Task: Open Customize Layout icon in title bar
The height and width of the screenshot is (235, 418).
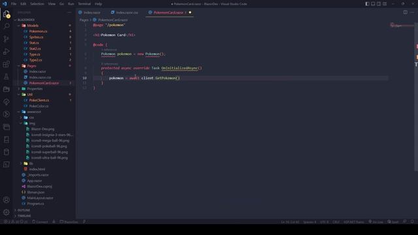Action: pyautogui.click(x=385, y=4)
